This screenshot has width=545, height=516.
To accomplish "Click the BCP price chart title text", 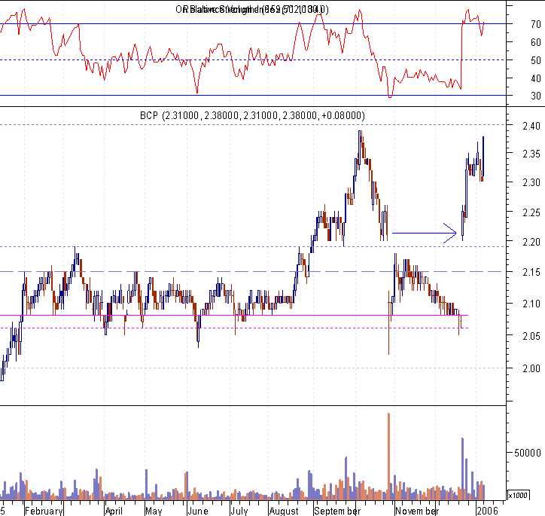I will [252, 115].
